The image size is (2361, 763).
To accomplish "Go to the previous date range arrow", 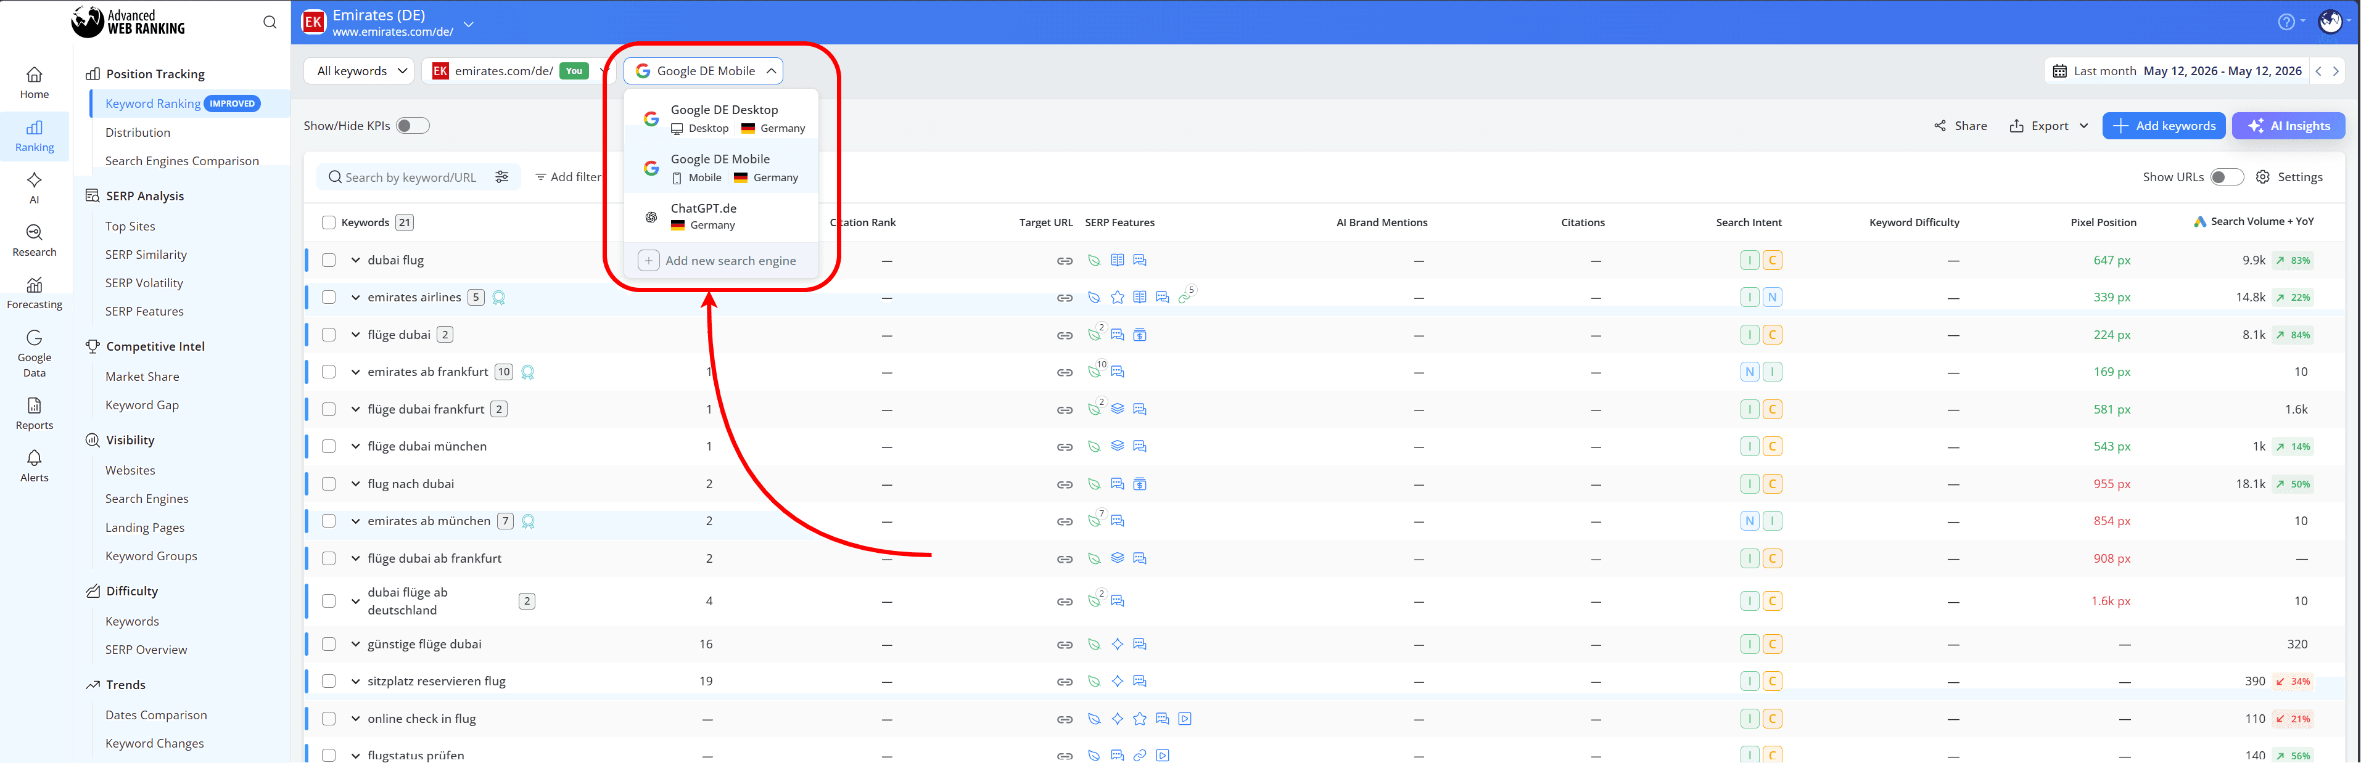I will pyautogui.click(x=2318, y=70).
